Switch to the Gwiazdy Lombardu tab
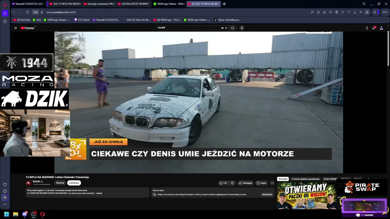Screen dimensions: 390x219 (x=99, y=4)
